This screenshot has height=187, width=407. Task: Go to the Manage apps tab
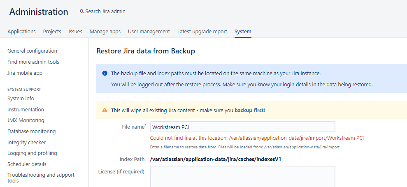tap(105, 31)
